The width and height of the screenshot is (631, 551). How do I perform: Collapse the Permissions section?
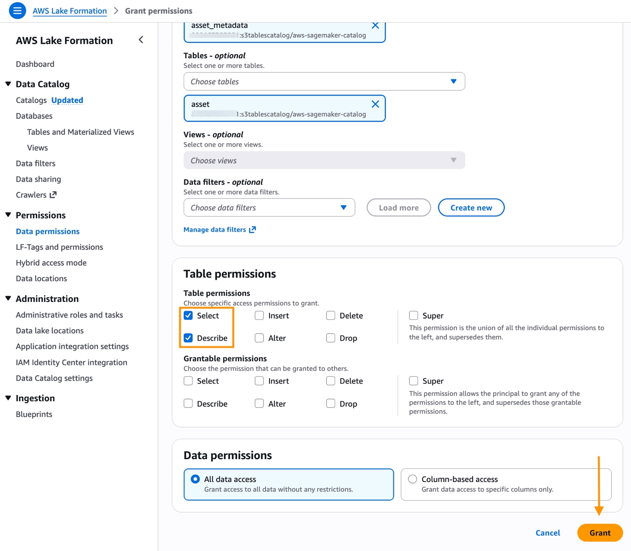pyautogui.click(x=8, y=215)
